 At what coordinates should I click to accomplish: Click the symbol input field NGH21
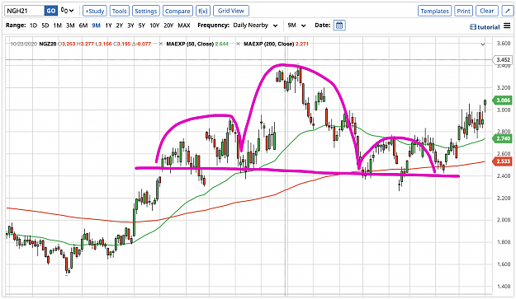[24, 11]
